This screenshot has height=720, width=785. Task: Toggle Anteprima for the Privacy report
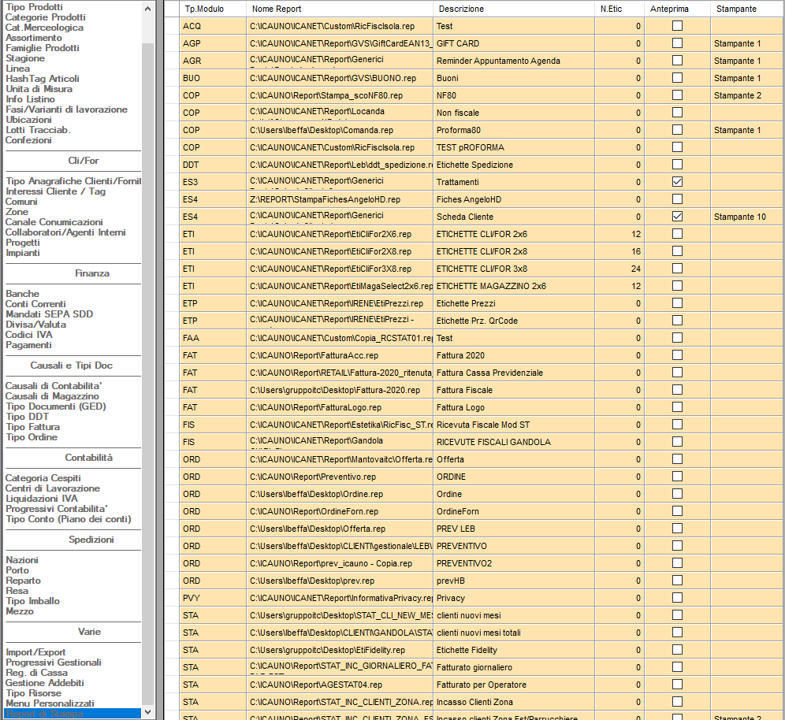point(677,598)
